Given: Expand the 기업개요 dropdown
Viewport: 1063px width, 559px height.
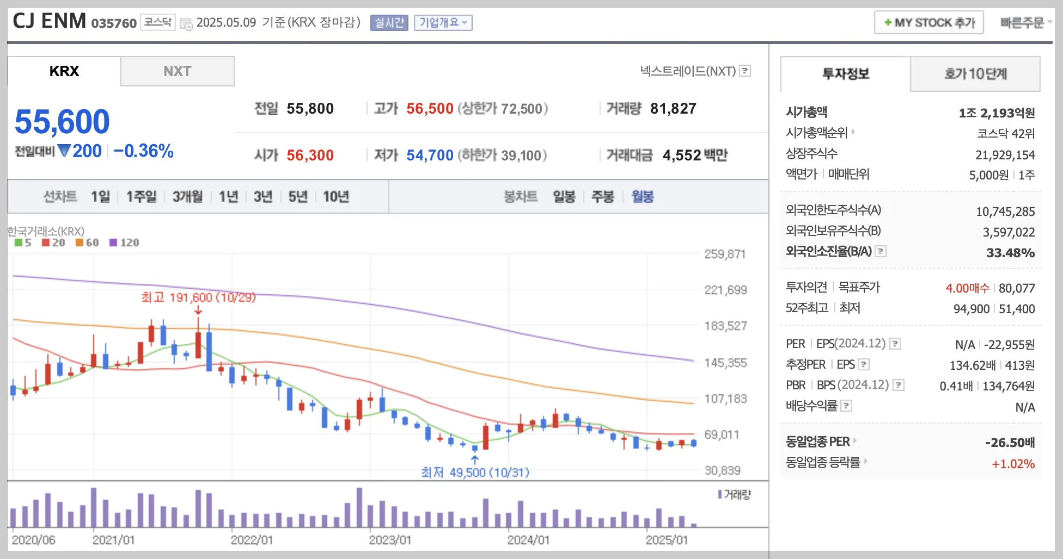Looking at the screenshot, I should click(x=443, y=22).
